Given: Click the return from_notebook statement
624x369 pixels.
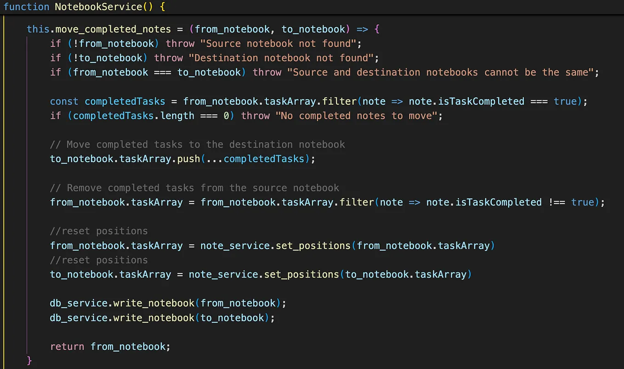Looking at the screenshot, I should click(110, 346).
